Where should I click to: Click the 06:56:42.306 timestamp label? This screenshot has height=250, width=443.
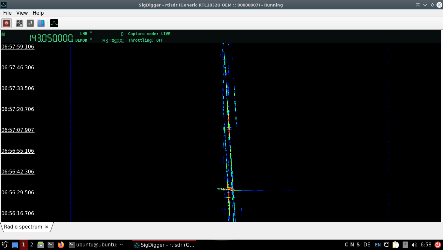pyautogui.click(x=18, y=172)
